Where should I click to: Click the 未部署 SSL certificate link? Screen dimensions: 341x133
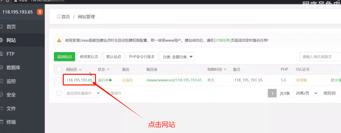tap(301, 80)
